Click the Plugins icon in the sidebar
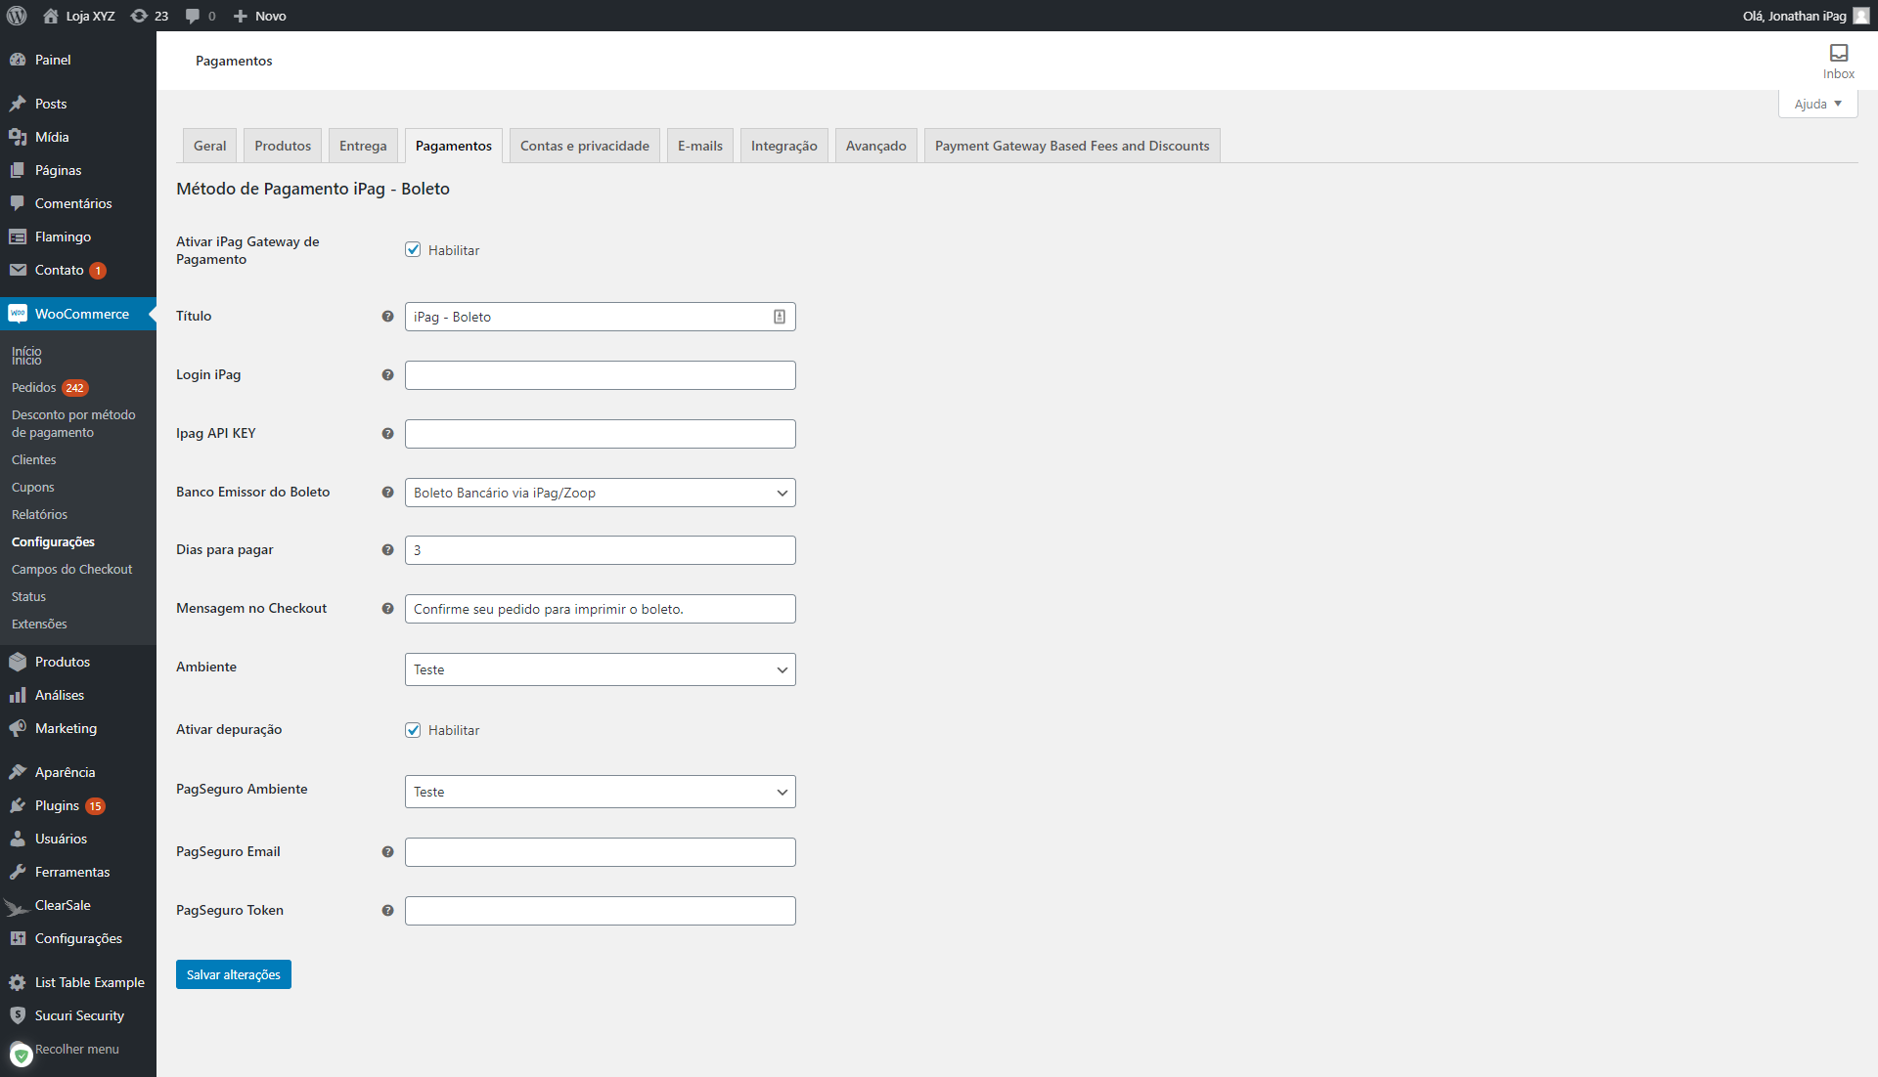 click(18, 805)
